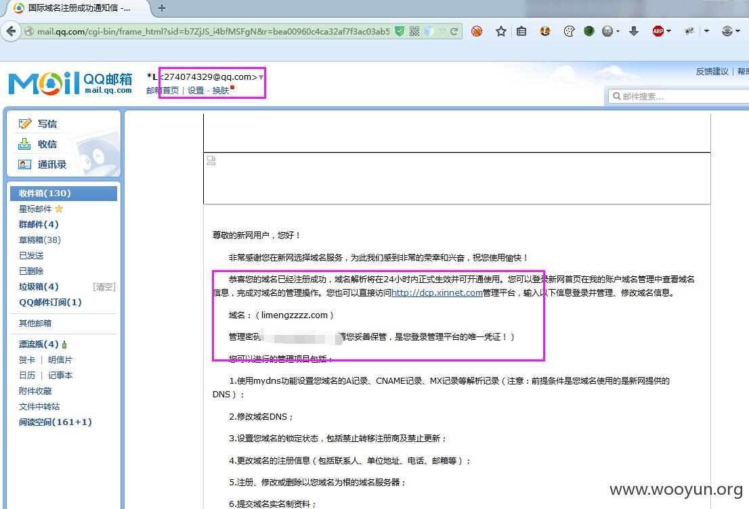Viewport: 749px width, 509px height.
Task: Click the QQ邮箱 logo
Action: (70, 83)
